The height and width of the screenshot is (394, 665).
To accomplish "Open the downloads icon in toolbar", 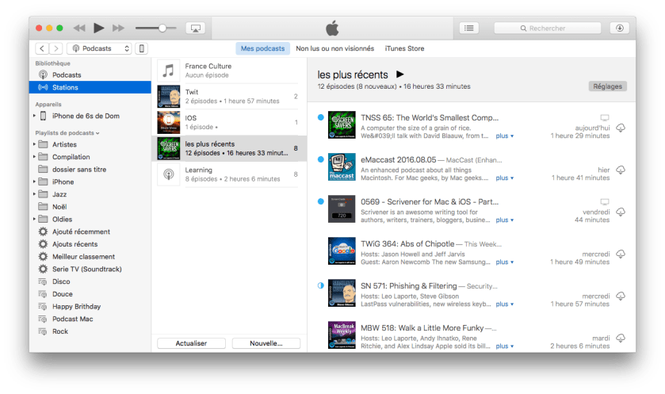I will click(620, 28).
